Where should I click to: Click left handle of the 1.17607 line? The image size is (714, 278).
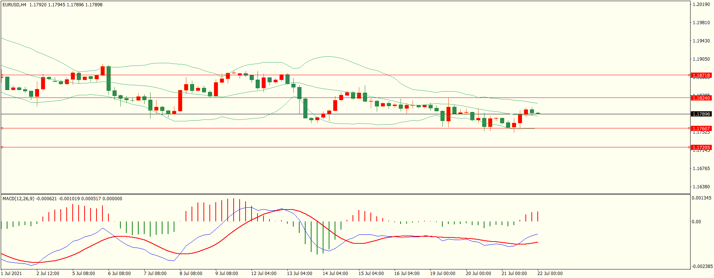point(2,128)
